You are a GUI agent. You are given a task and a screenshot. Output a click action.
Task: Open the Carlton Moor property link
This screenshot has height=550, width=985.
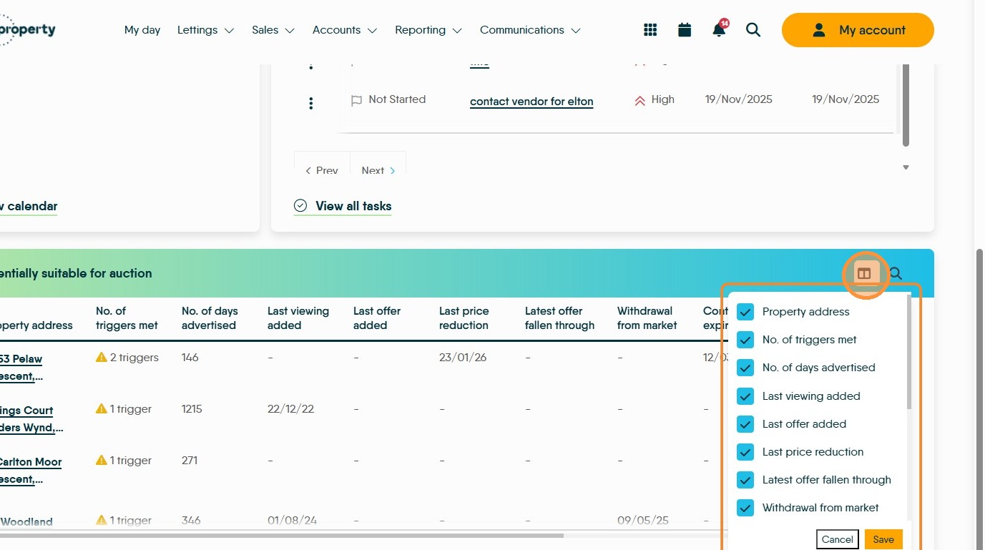(31, 471)
